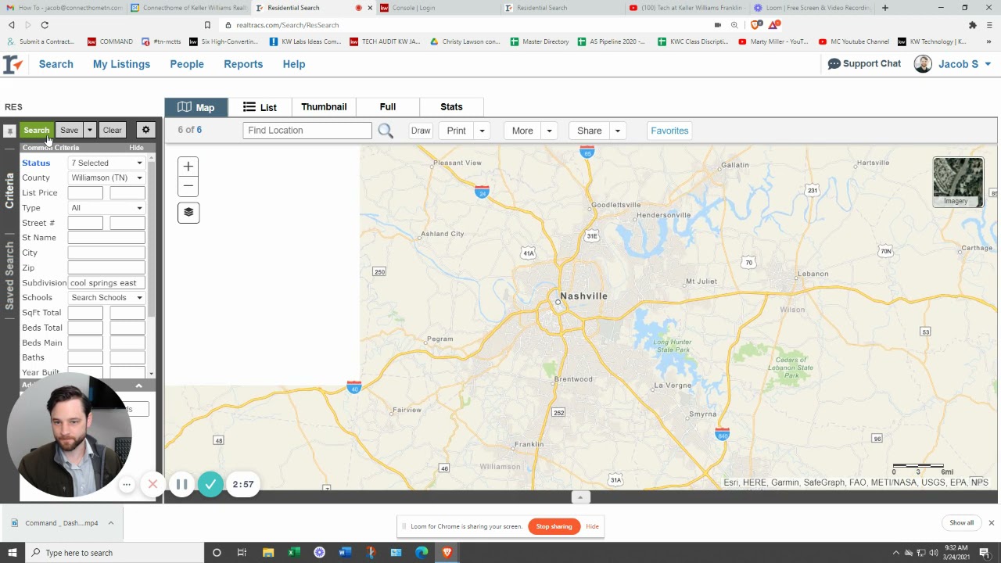The width and height of the screenshot is (1001, 563).
Task: Switch to the Thumbnail view tab
Action: (x=324, y=107)
